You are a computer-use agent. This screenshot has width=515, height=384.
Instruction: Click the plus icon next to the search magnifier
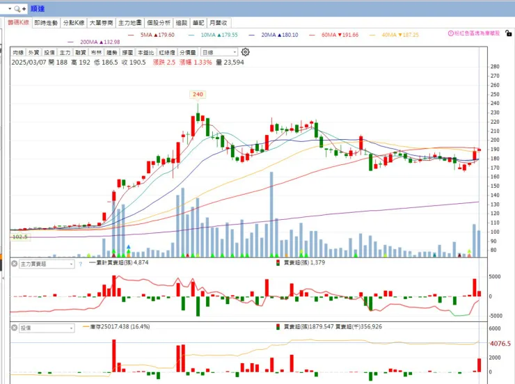click(24, 9)
